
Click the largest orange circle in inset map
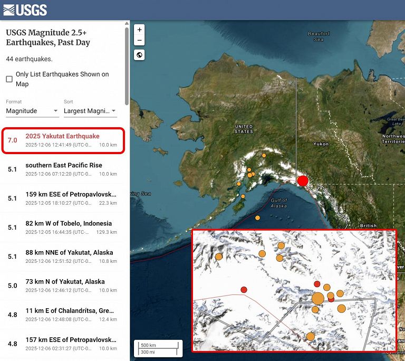pyautogui.click(x=317, y=299)
